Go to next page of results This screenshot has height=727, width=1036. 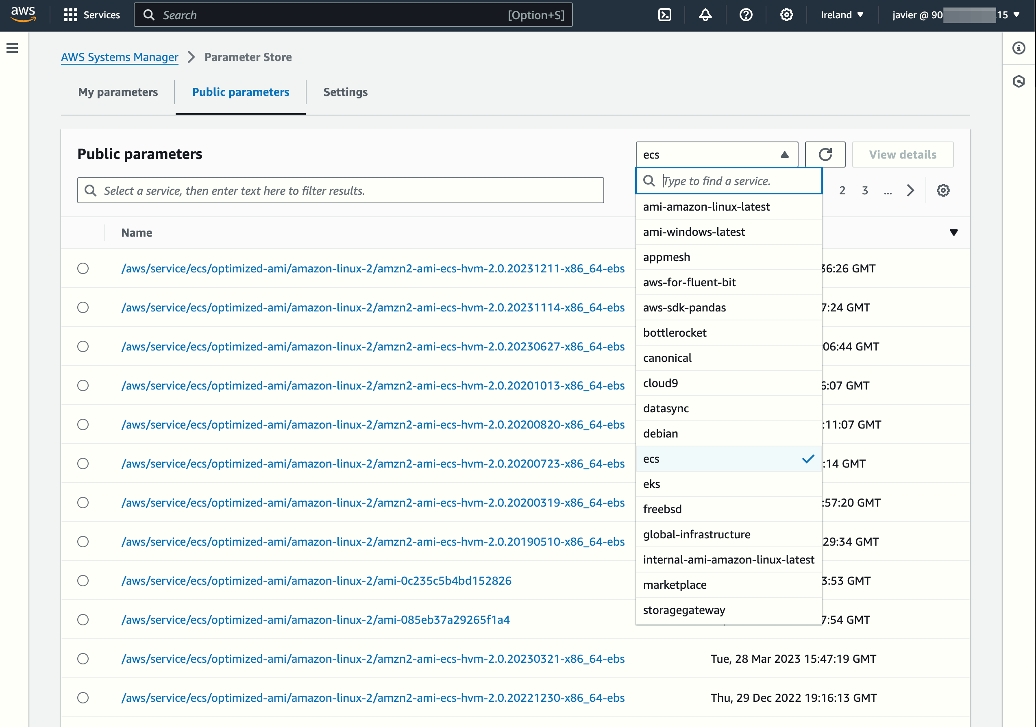[910, 190]
